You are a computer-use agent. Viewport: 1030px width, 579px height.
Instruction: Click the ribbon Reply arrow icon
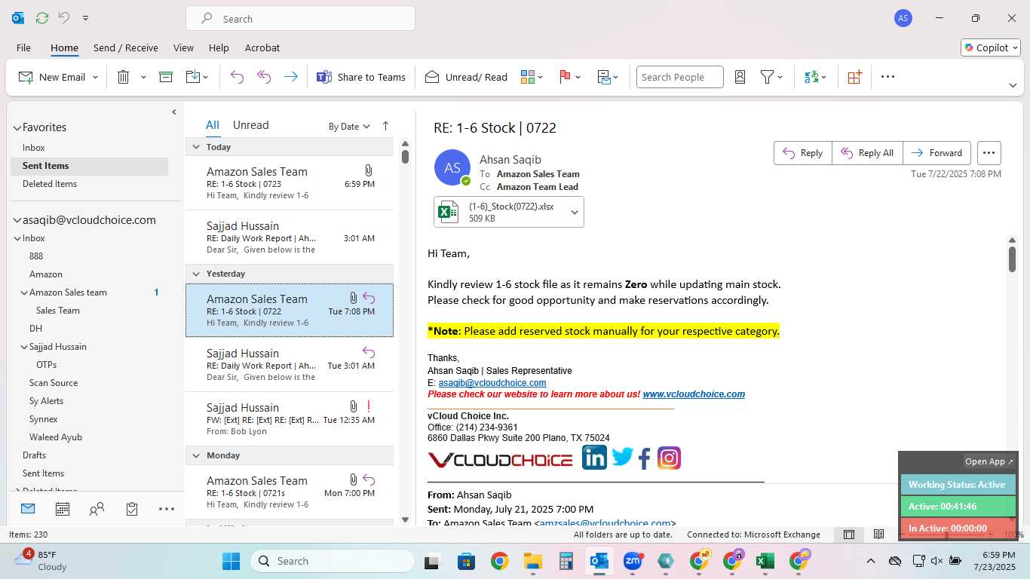tap(237, 77)
